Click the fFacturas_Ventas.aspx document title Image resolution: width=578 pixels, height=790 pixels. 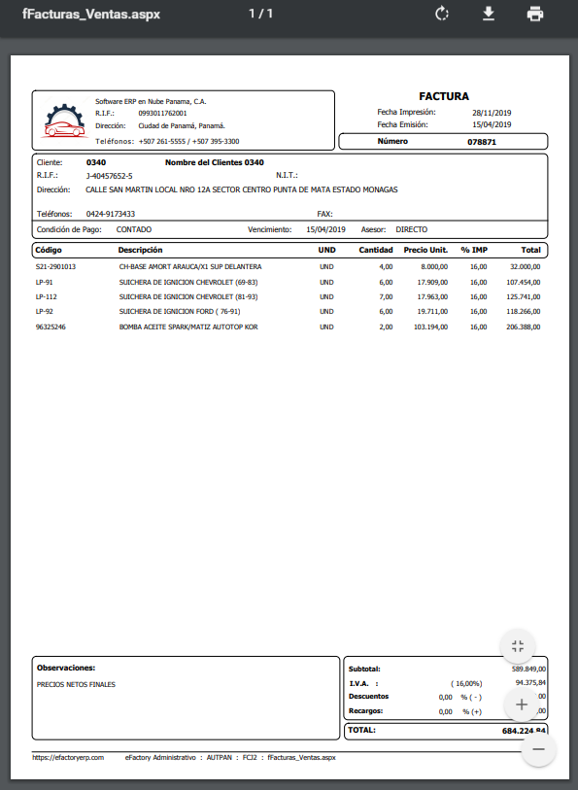[91, 15]
